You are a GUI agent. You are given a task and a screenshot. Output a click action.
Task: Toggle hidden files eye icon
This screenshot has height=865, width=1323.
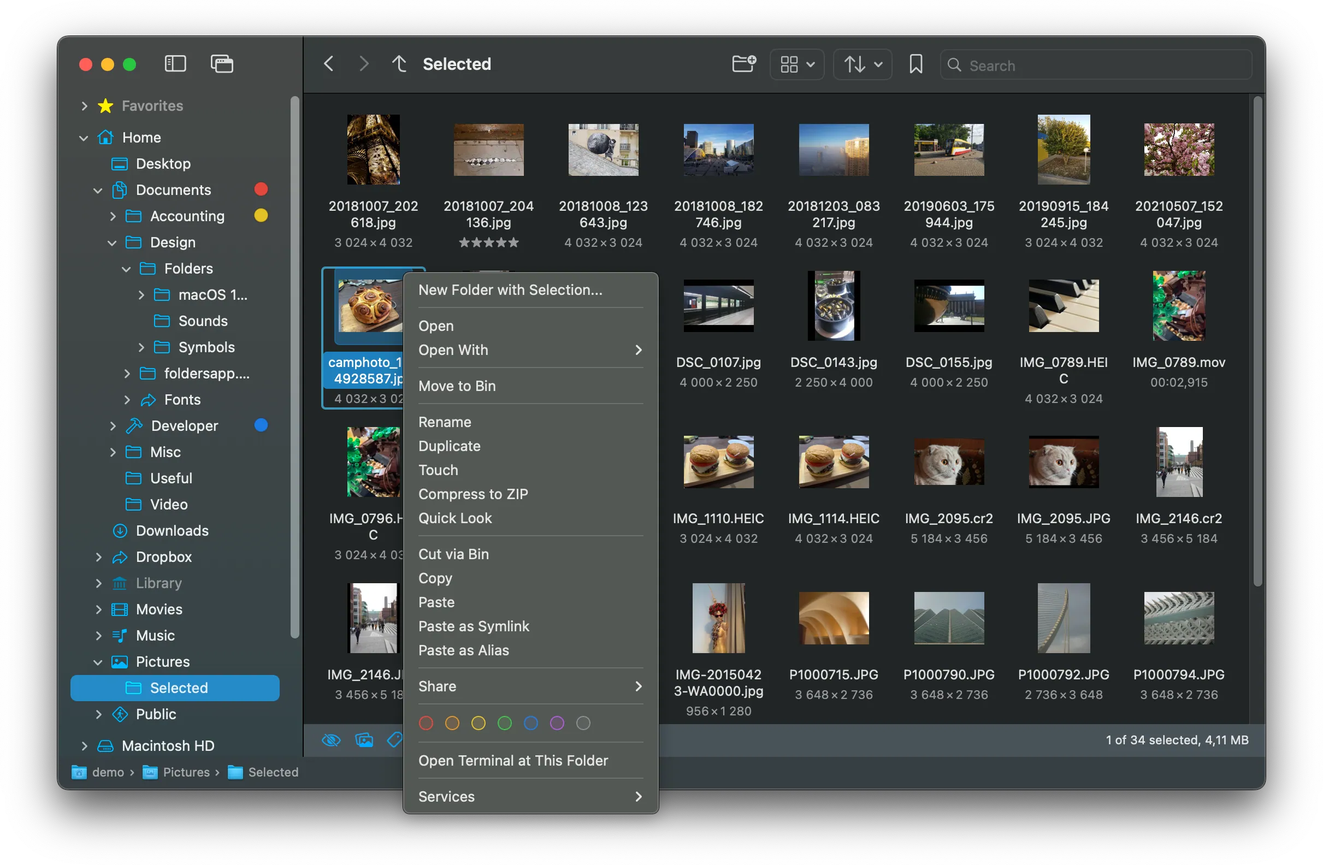point(332,739)
